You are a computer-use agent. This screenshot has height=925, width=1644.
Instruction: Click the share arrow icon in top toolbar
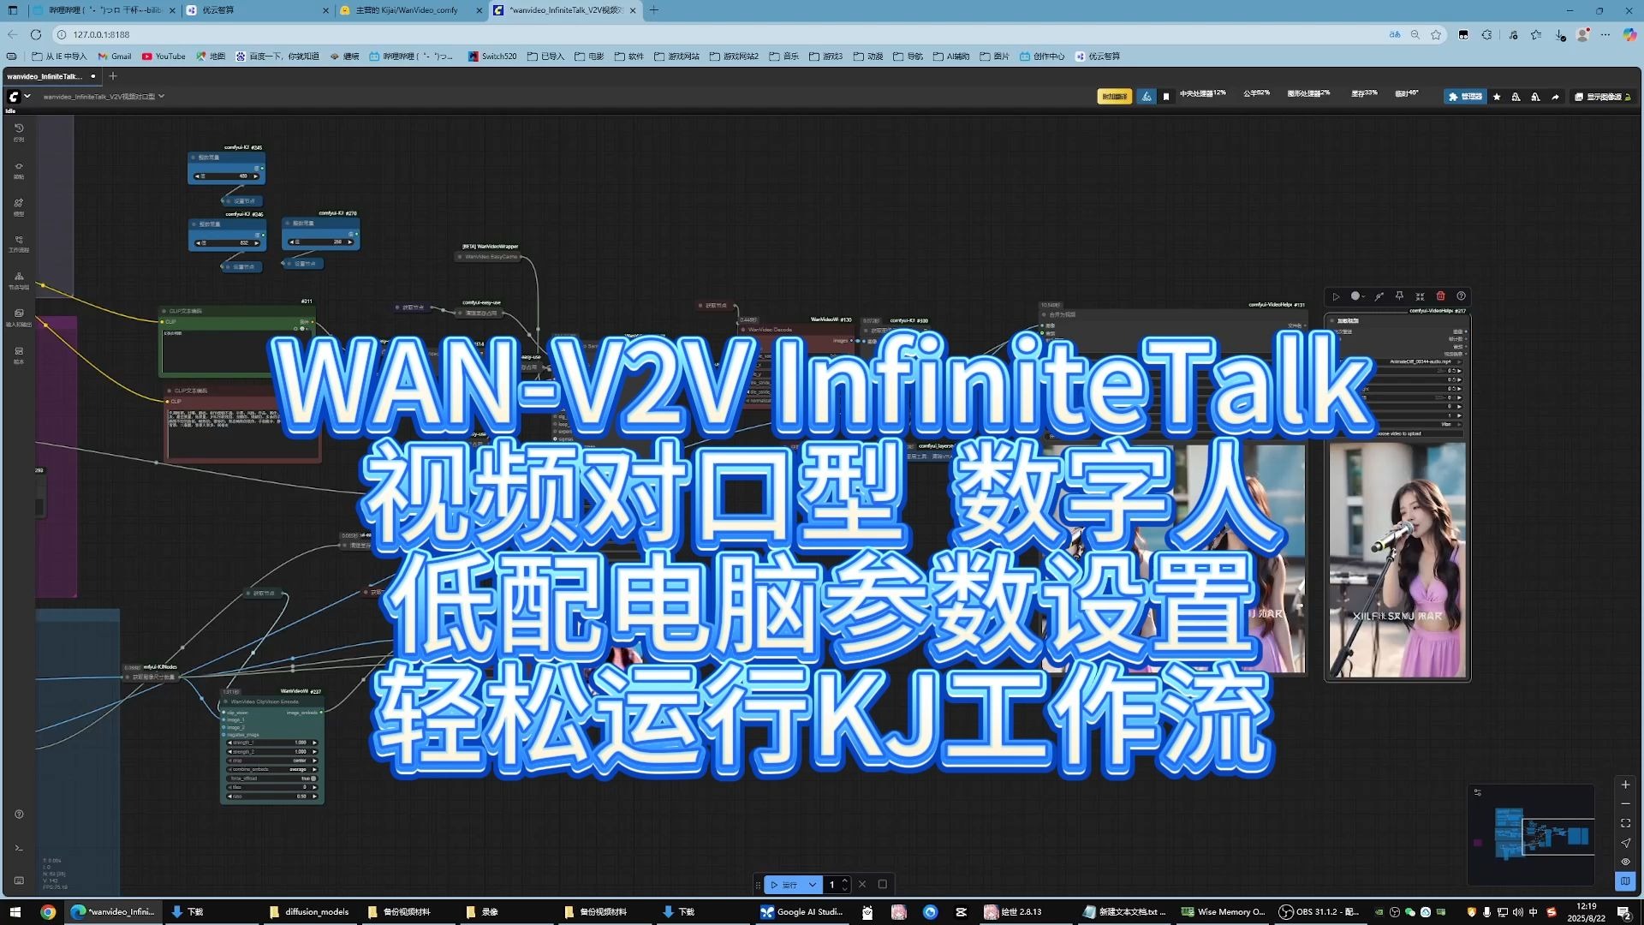click(1555, 97)
